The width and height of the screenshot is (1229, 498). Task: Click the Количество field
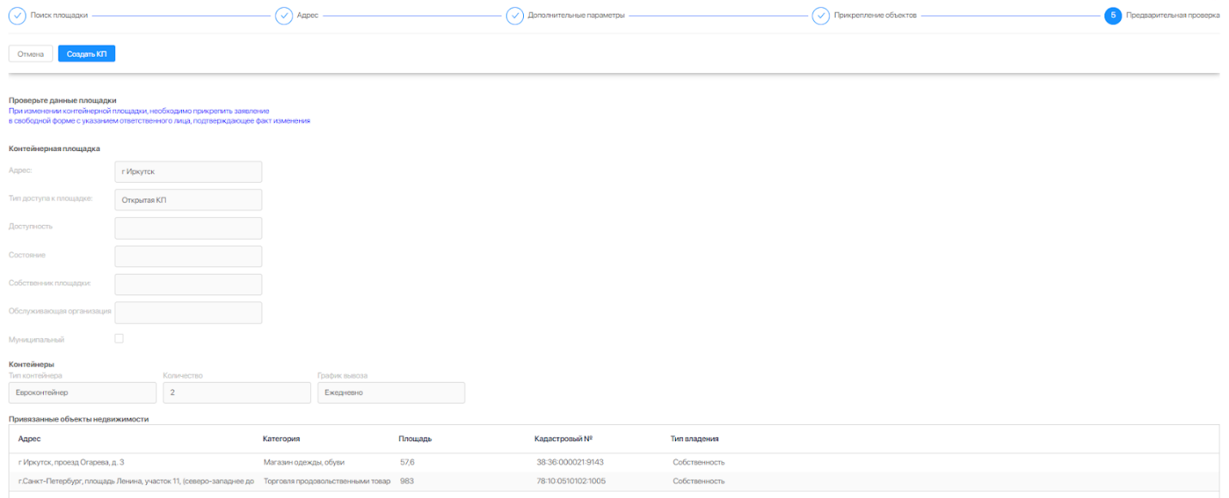click(236, 392)
